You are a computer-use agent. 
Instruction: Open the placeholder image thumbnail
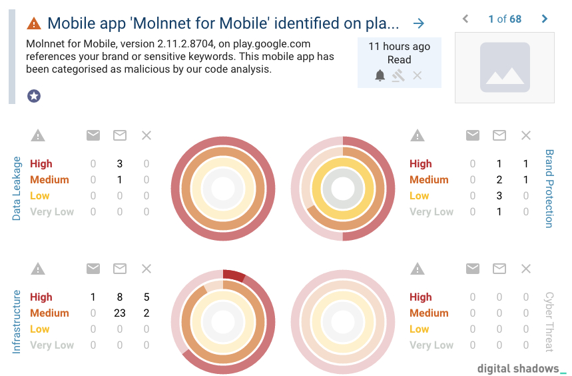[x=505, y=67]
